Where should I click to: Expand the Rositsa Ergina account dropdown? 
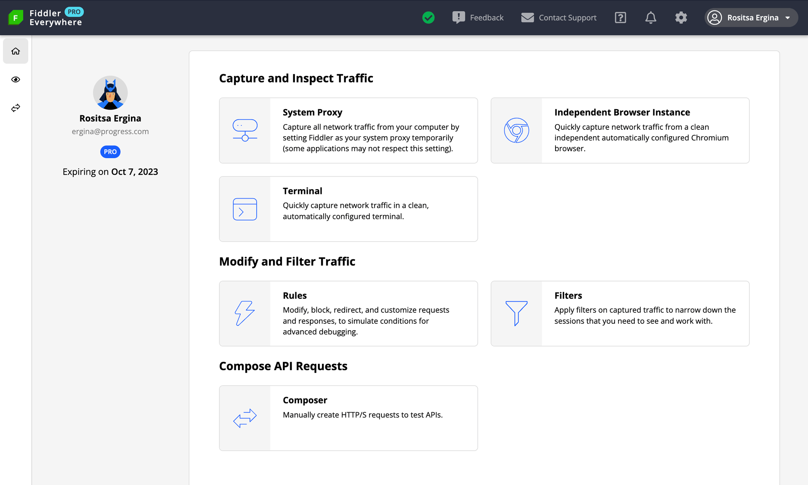[751, 17]
